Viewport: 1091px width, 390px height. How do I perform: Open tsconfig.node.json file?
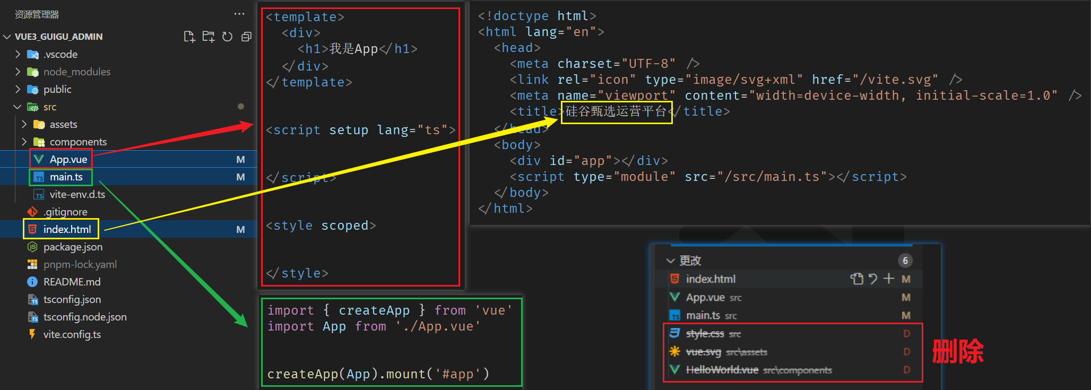click(x=85, y=317)
